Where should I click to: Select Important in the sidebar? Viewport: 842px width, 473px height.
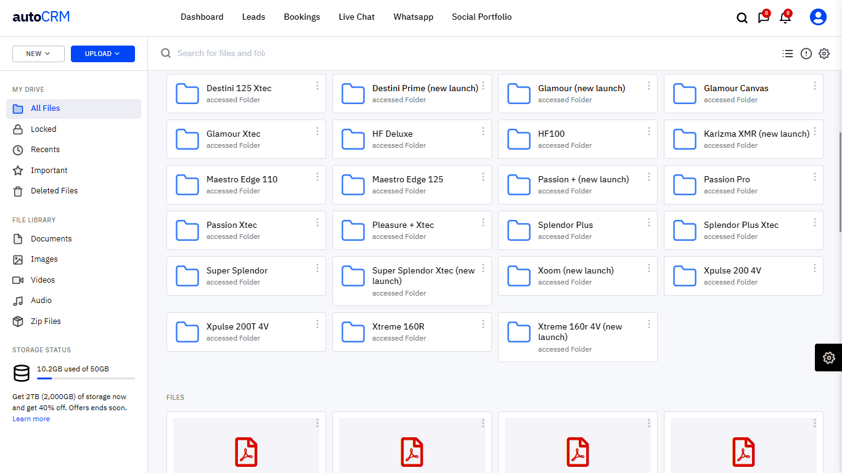point(49,171)
